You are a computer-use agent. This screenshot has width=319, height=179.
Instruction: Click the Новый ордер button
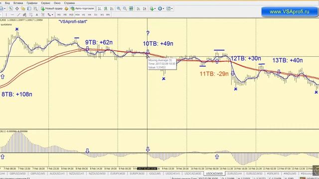click(x=52, y=8)
